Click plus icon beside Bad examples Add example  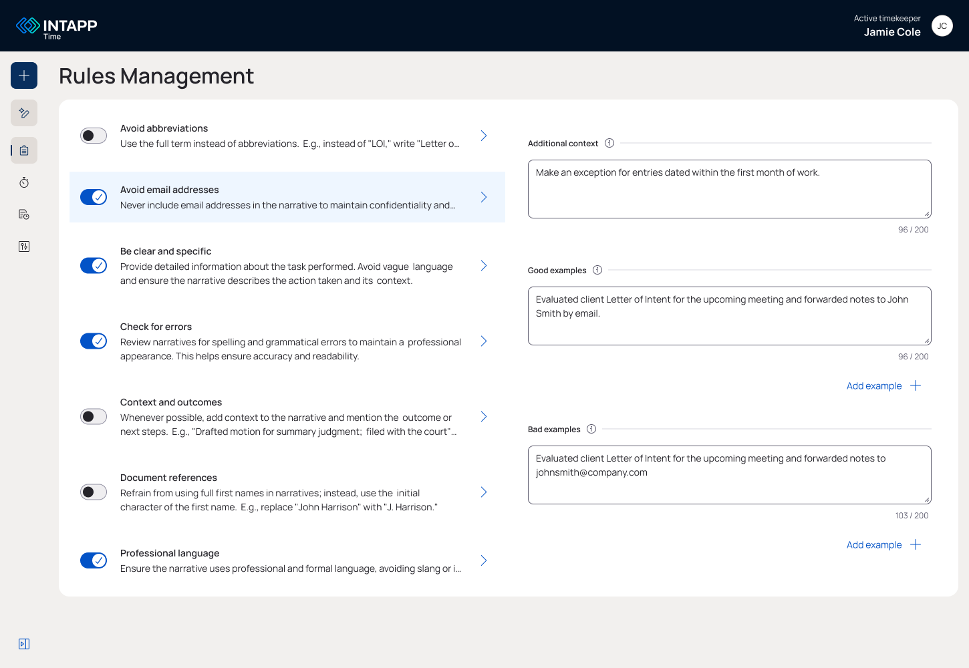(x=916, y=544)
